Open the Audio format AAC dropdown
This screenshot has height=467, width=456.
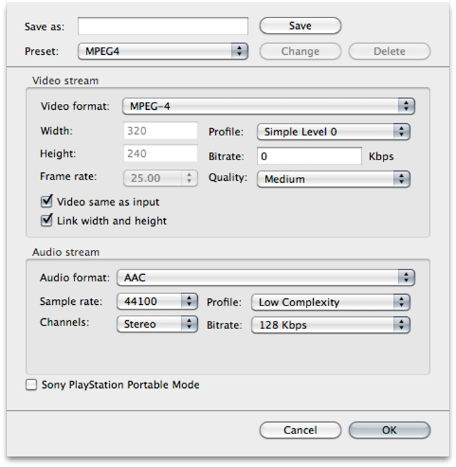(x=266, y=277)
